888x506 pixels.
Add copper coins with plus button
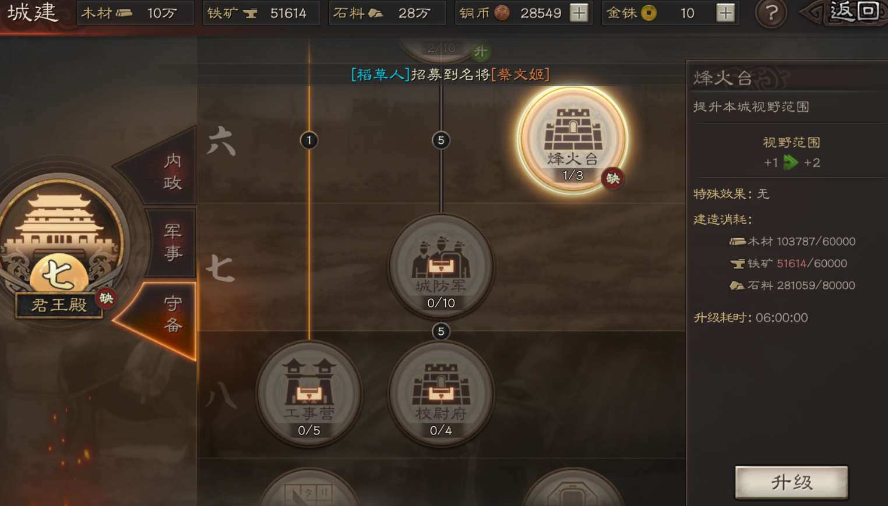pos(579,13)
